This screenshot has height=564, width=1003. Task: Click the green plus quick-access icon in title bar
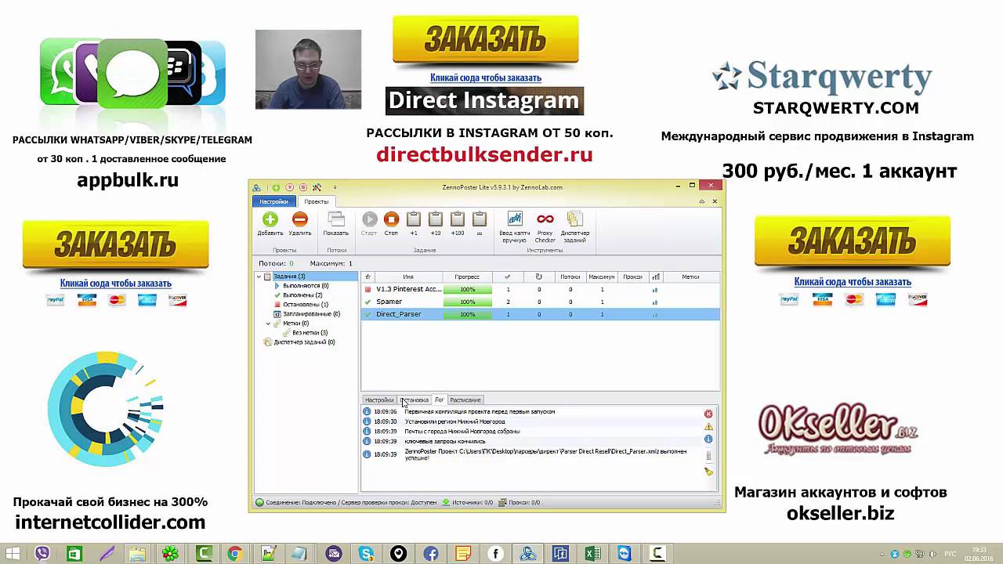point(275,187)
